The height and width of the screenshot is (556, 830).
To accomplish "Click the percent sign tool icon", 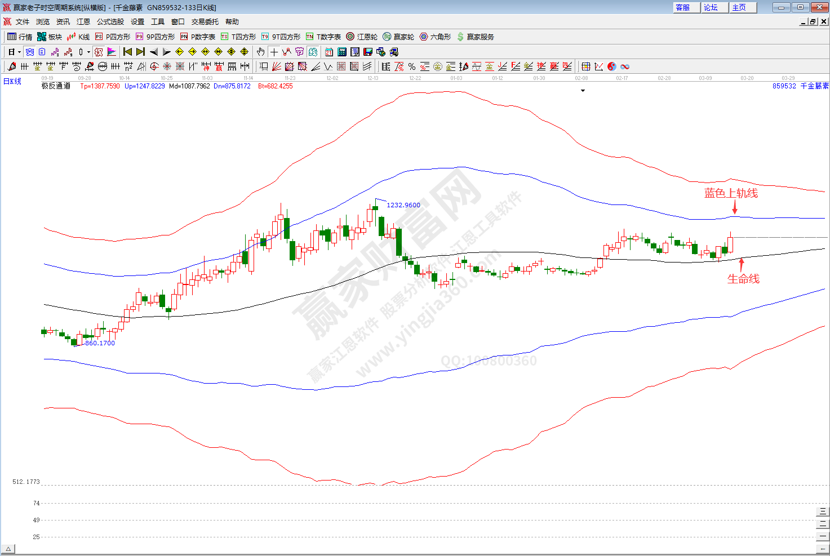I will pos(412,66).
